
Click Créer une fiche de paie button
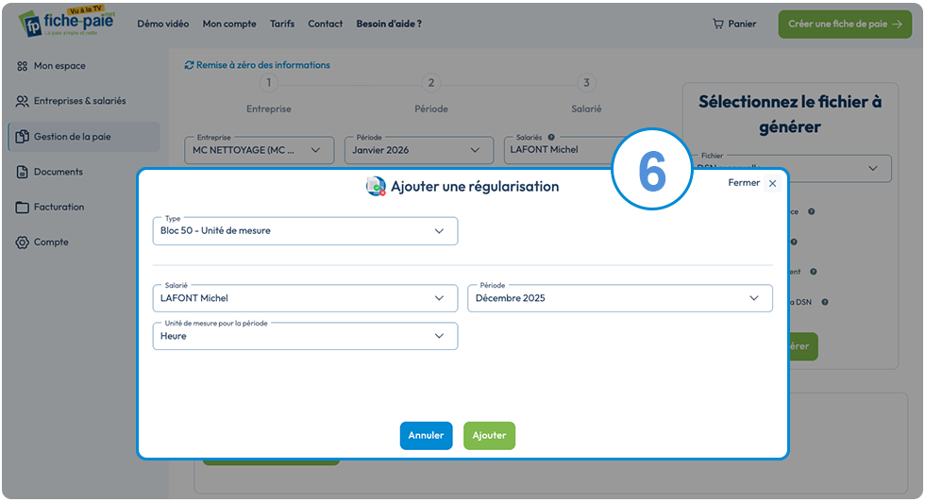[x=845, y=25]
